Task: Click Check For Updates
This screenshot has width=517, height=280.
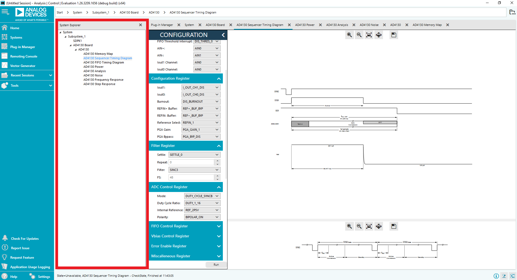Action: click(25, 239)
